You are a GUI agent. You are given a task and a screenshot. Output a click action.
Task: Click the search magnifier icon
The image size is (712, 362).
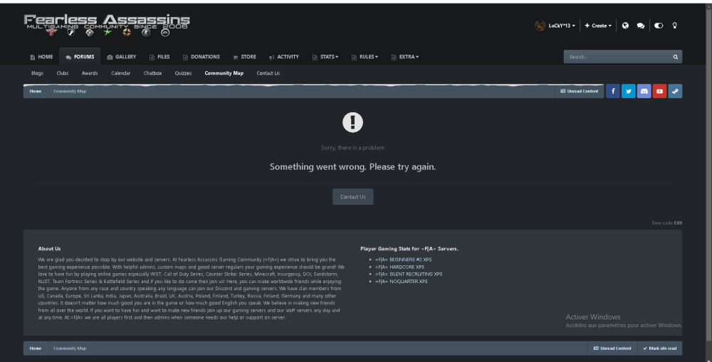(675, 57)
